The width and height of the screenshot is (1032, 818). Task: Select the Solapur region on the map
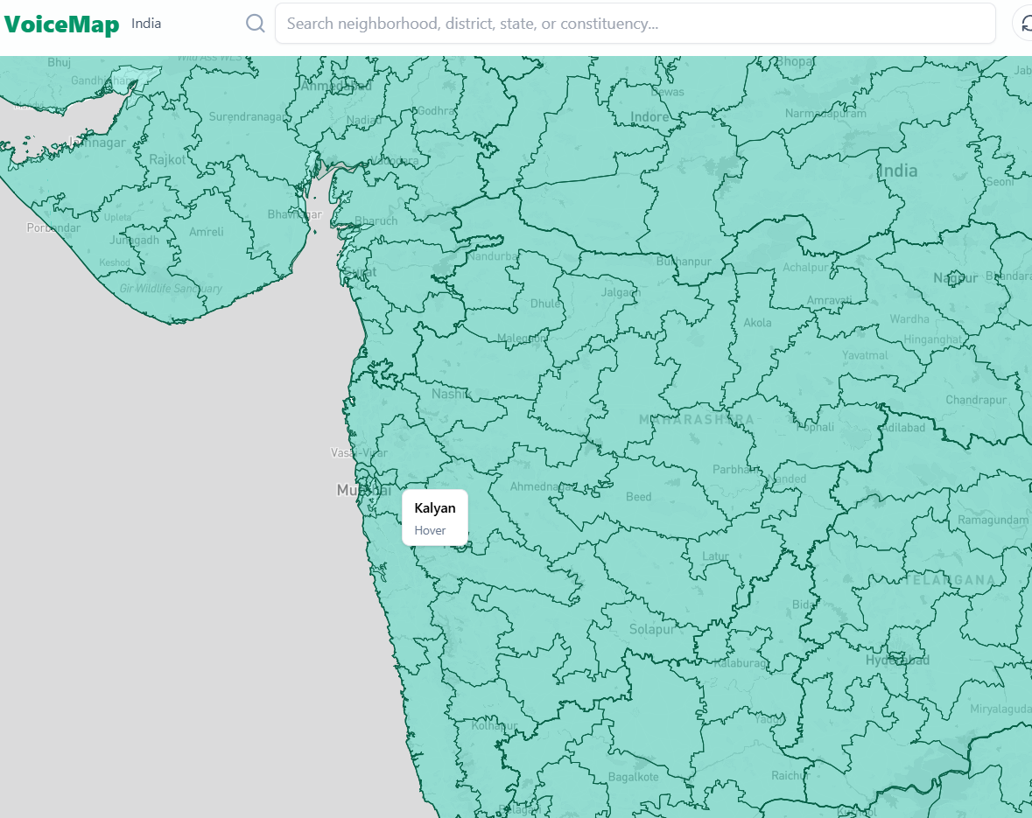[x=652, y=629]
